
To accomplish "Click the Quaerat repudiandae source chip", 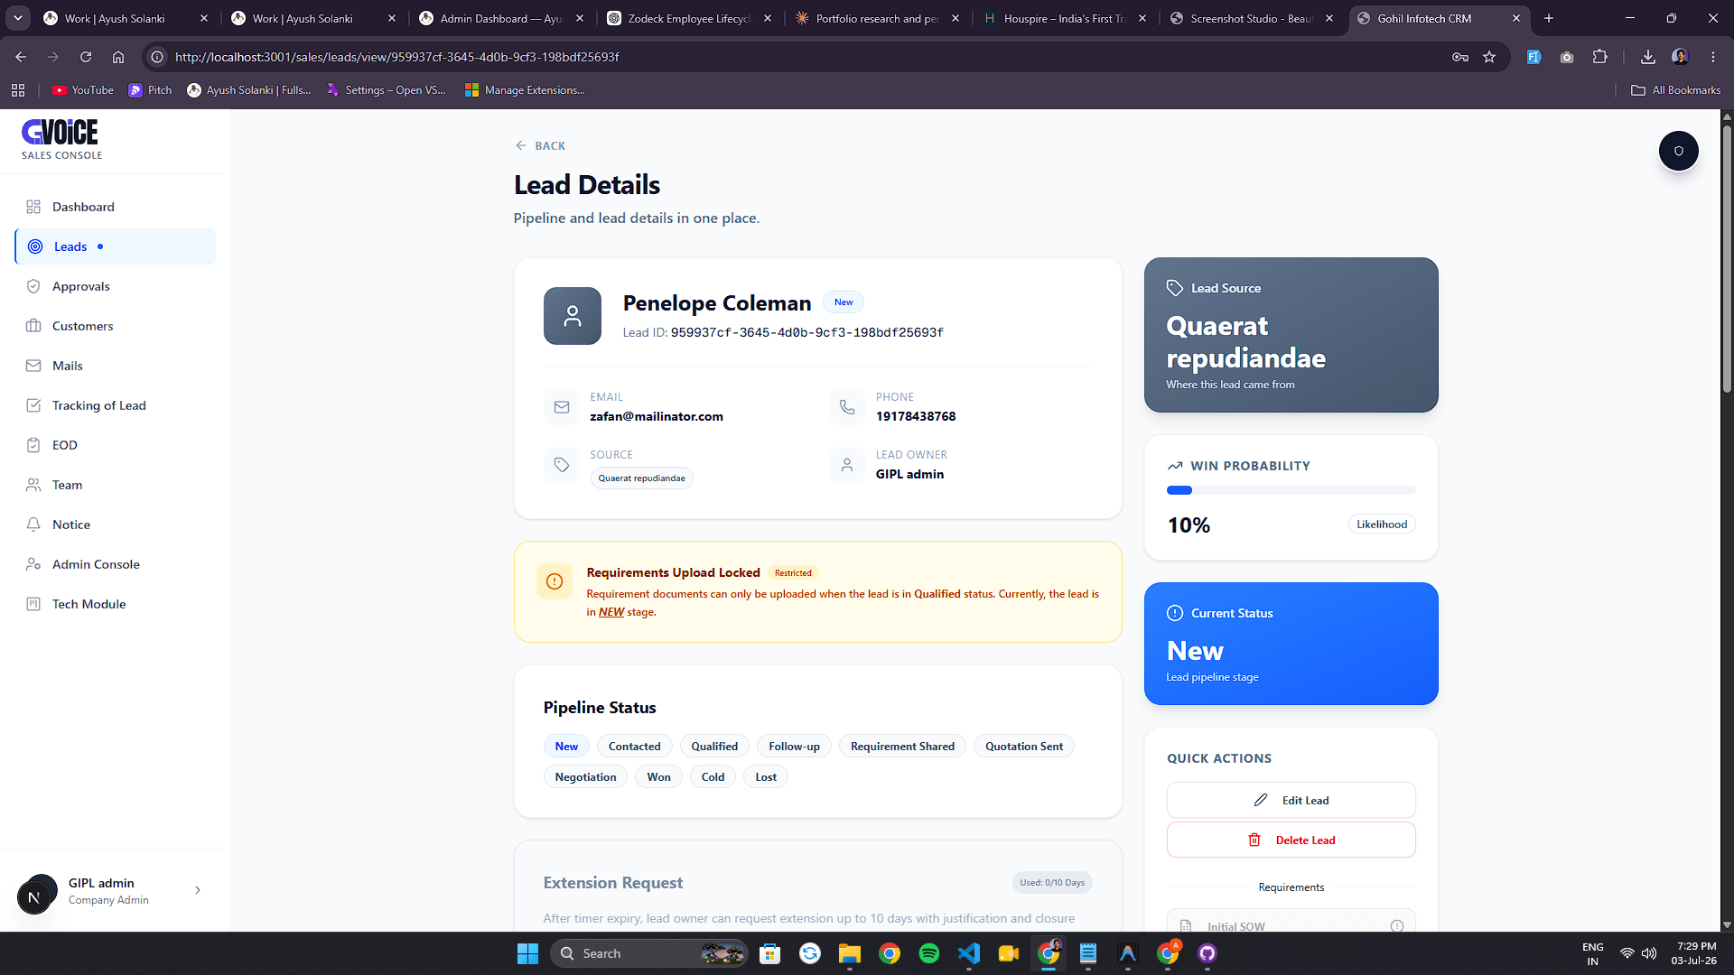I will point(641,478).
